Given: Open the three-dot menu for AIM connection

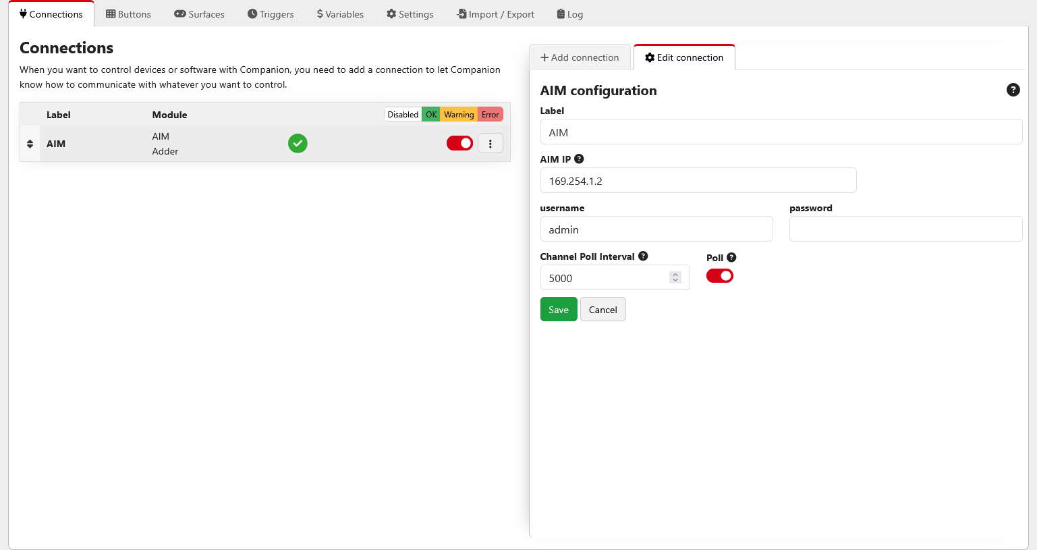Looking at the screenshot, I should pyautogui.click(x=491, y=143).
